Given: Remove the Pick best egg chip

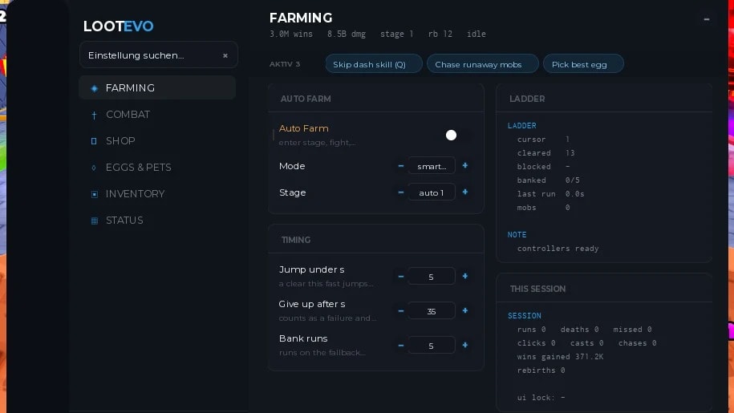Looking at the screenshot, I should pos(583,64).
